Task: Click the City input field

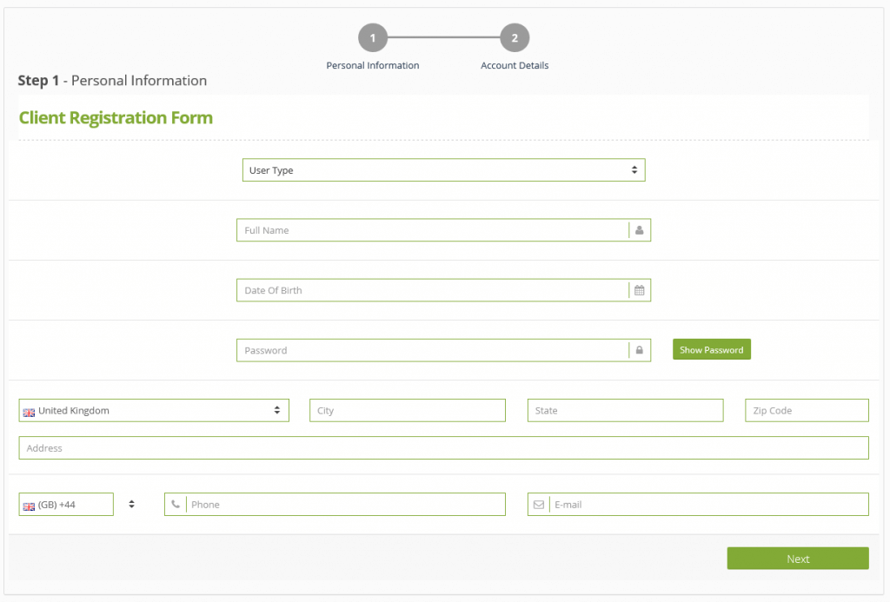Action: 407,410
